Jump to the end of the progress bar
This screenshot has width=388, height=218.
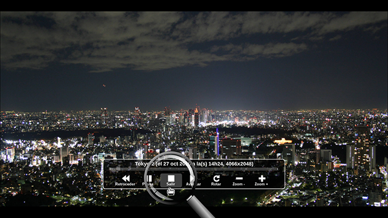pos(276,169)
